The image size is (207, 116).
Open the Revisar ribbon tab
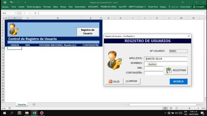pyautogui.click(x=63, y=7)
